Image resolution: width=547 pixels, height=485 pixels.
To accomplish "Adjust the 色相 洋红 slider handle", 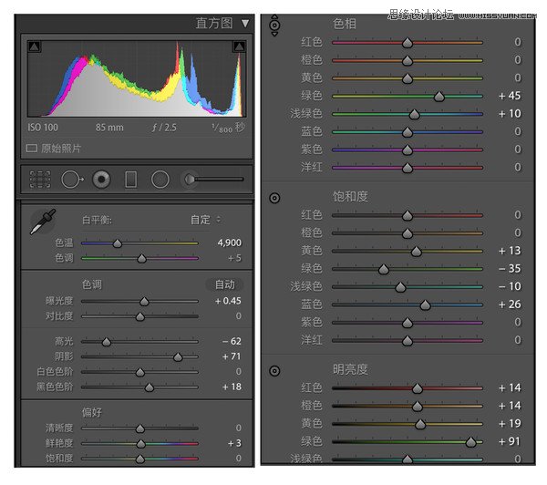I will click(x=408, y=168).
